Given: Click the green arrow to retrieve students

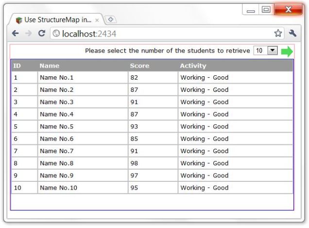Looking at the screenshot, I should (x=287, y=52).
